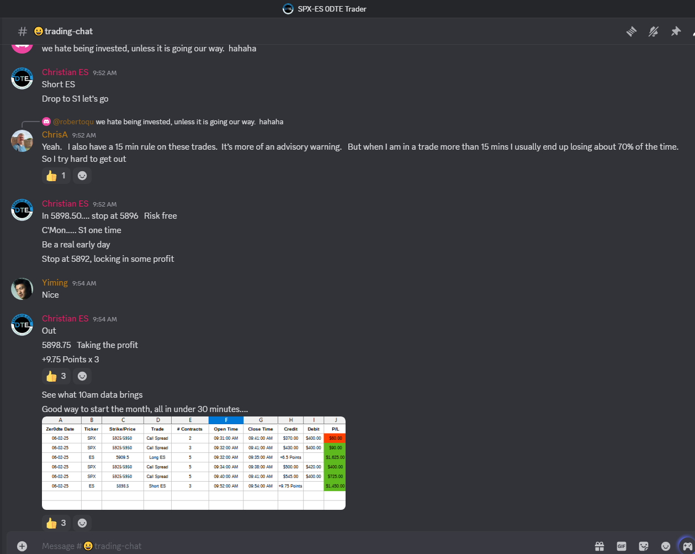Open Christian ES username at 9:54 AM
Screen dimensions: 695x554
pyautogui.click(x=65, y=318)
